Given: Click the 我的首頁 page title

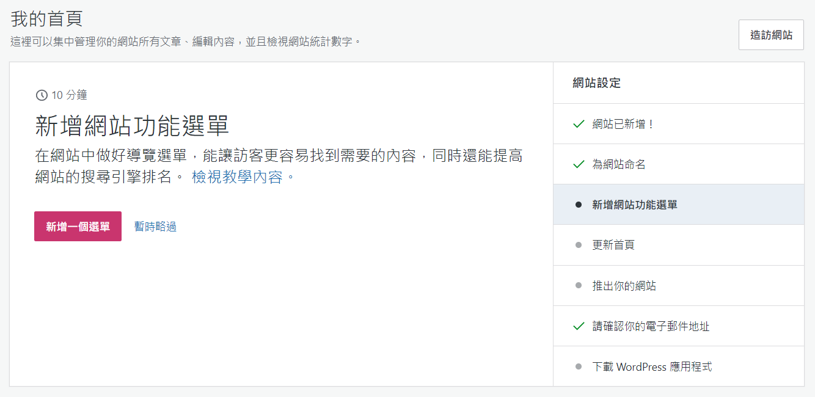Looking at the screenshot, I should 46,18.
